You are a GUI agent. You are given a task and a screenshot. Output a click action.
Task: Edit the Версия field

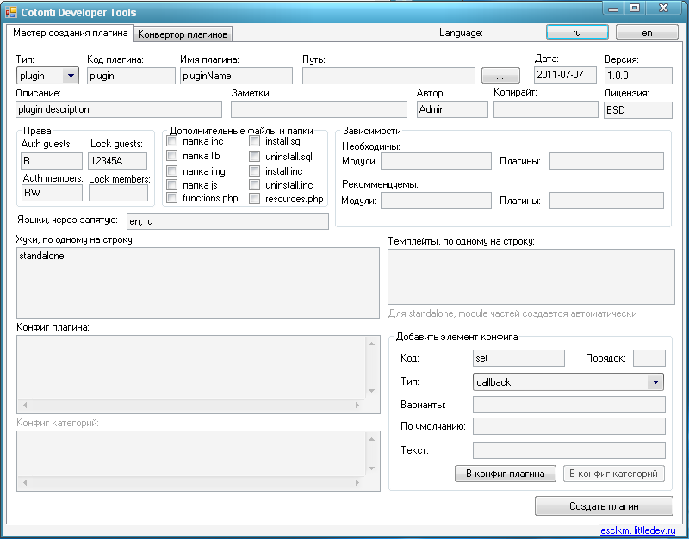pyautogui.click(x=638, y=76)
